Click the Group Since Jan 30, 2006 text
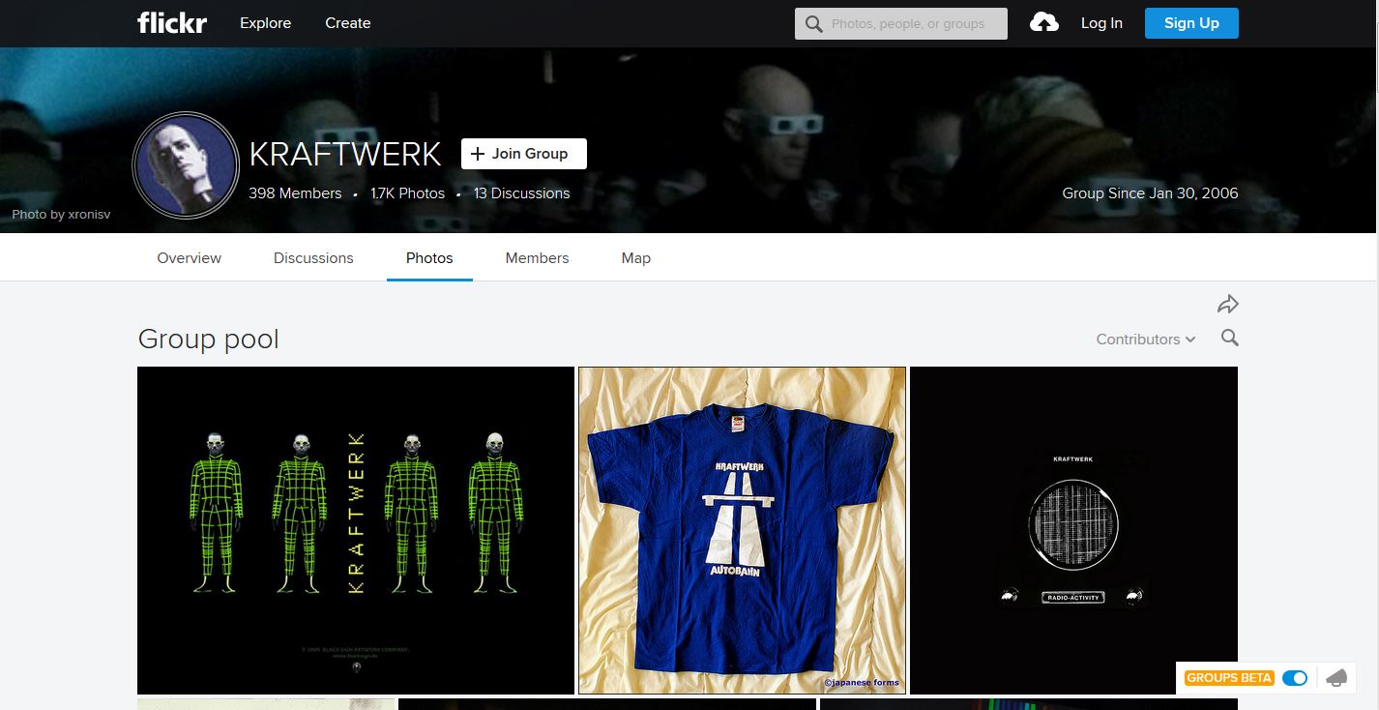 pos(1150,193)
